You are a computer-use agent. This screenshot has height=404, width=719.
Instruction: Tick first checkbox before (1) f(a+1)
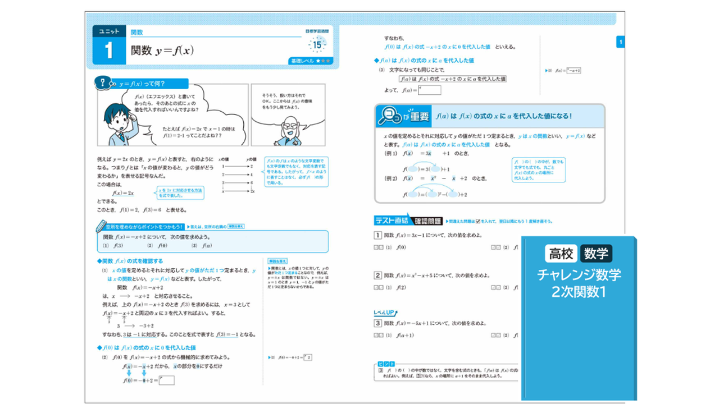[375, 336]
